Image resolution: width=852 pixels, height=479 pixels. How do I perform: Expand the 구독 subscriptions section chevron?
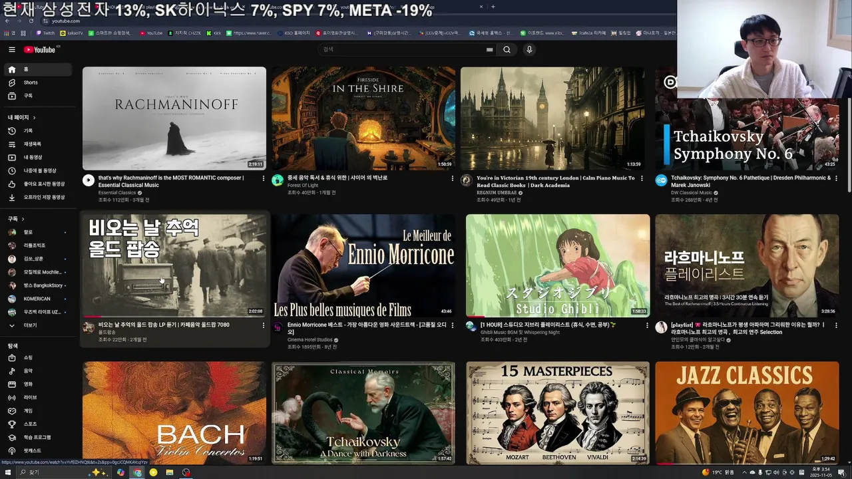point(23,219)
